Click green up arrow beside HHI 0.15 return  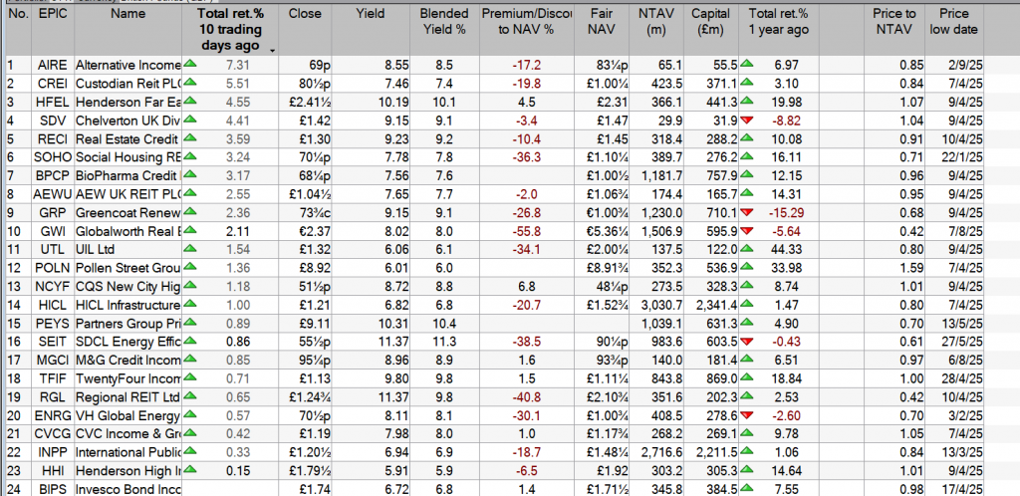(x=190, y=469)
